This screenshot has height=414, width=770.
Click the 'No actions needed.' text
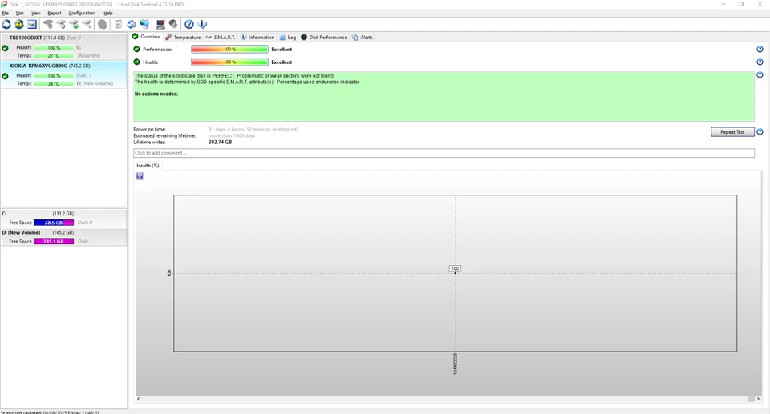coord(156,94)
